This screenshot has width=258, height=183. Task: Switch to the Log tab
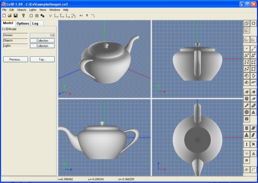click(37, 23)
